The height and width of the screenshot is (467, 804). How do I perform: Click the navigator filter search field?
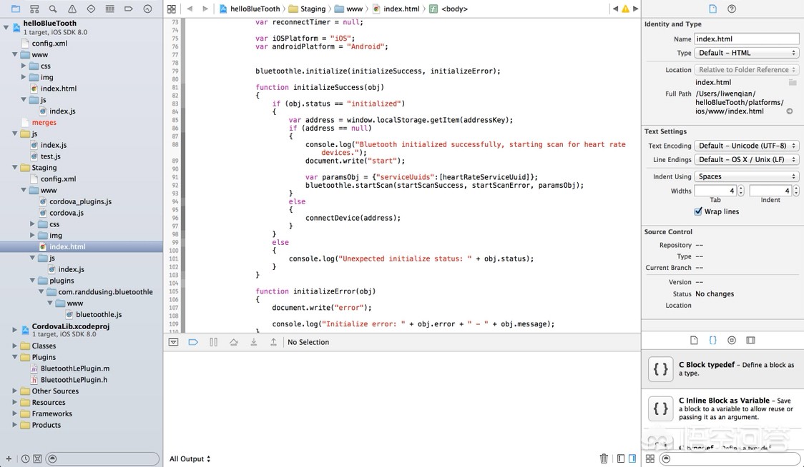point(102,459)
